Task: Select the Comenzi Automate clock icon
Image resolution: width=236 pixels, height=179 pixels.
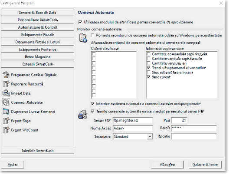Action: tap(6, 103)
